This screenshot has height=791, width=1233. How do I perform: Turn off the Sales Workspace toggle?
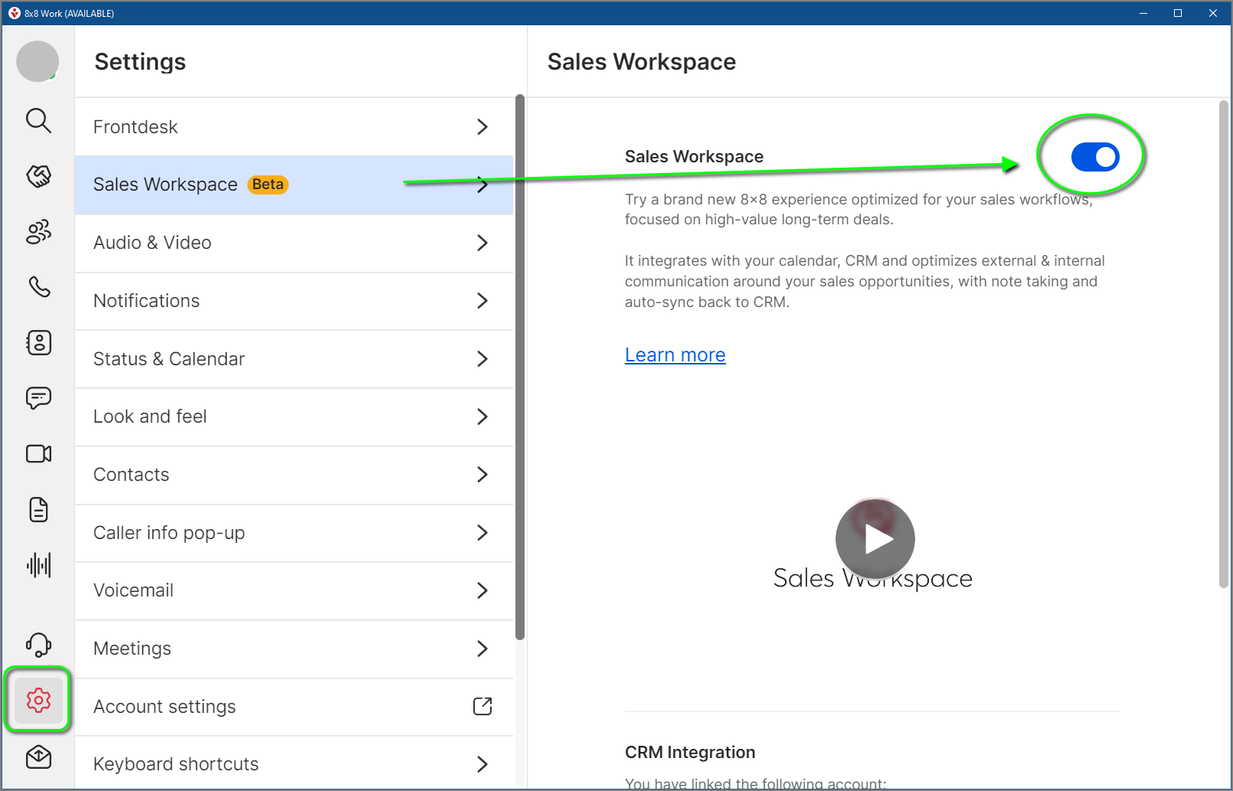click(1095, 157)
